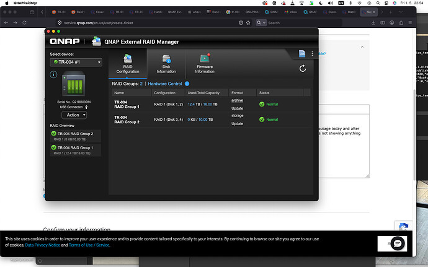The image size is (428, 267).
Task: Click the serial number text under the device
Action: (x=74, y=102)
